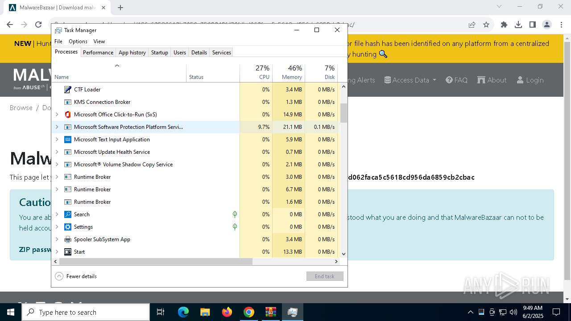The height and width of the screenshot is (321, 571).
Task: Switch to Chrome in the taskbar
Action: coord(249,312)
